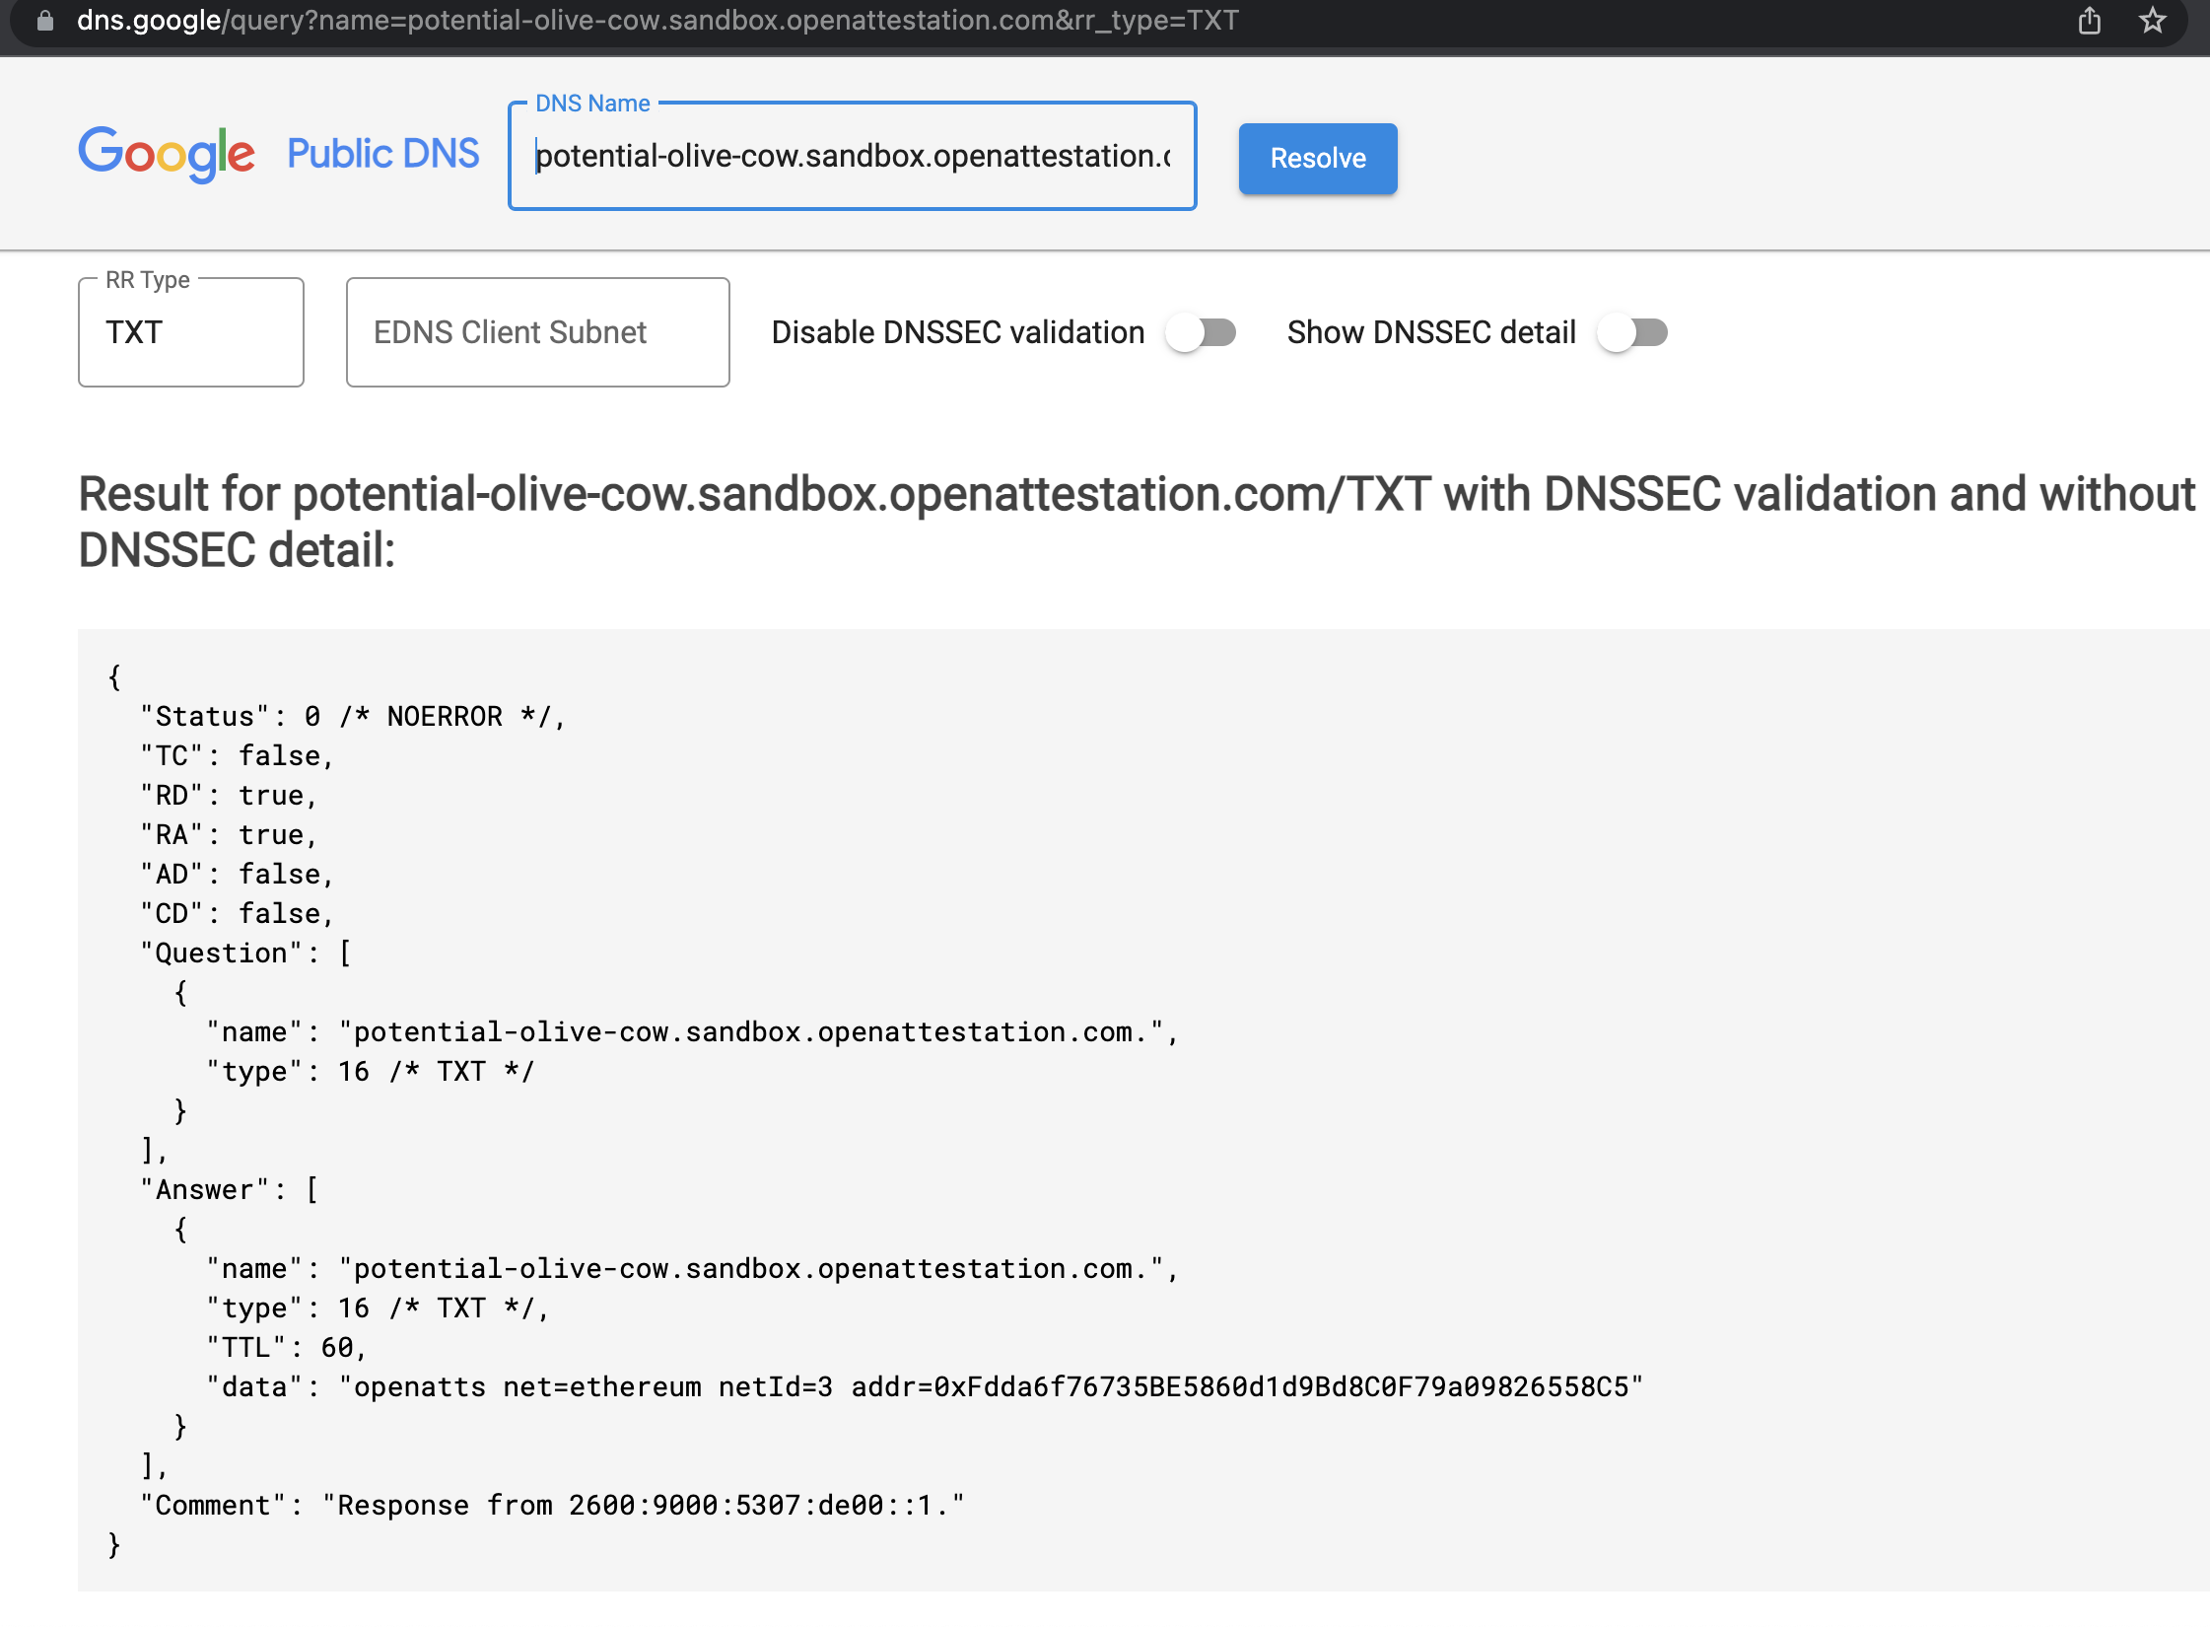Click the type 16 line under Question
The image size is (2210, 1627).
371,1072
